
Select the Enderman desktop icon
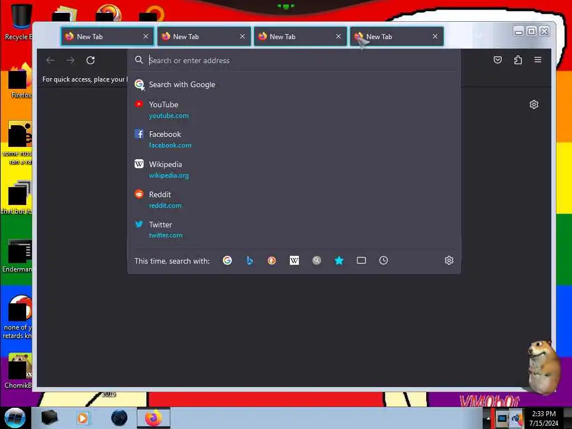pyautogui.click(x=18, y=255)
